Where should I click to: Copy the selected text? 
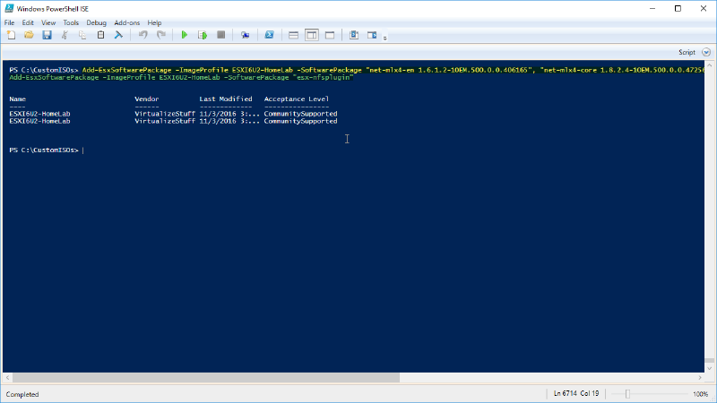82,35
